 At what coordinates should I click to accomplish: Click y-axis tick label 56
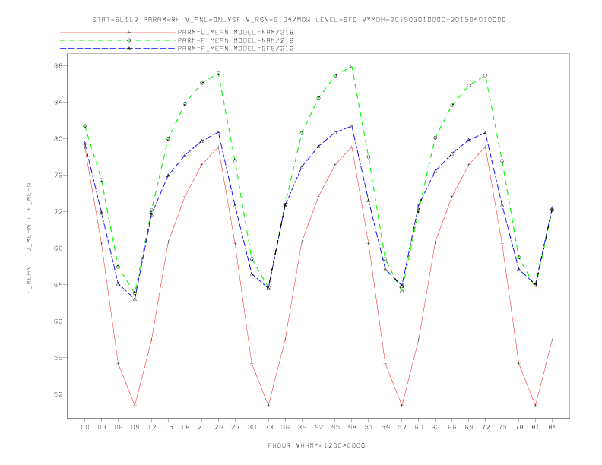(57, 358)
